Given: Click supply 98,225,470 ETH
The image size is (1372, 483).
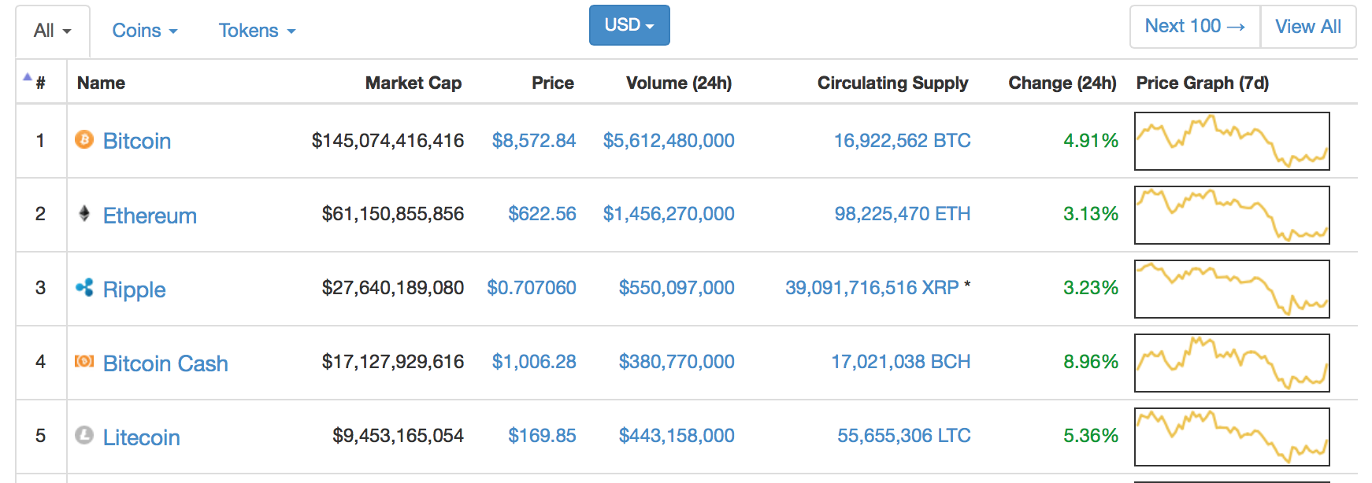Looking at the screenshot, I should [903, 214].
